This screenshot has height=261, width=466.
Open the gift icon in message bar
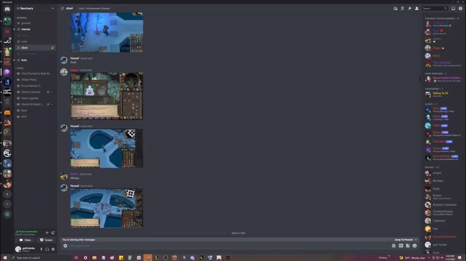pyautogui.click(x=394, y=246)
